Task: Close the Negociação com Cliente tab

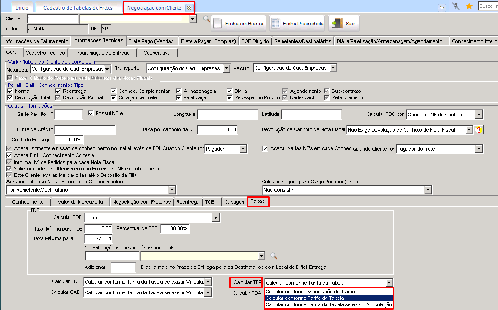Action: [189, 8]
